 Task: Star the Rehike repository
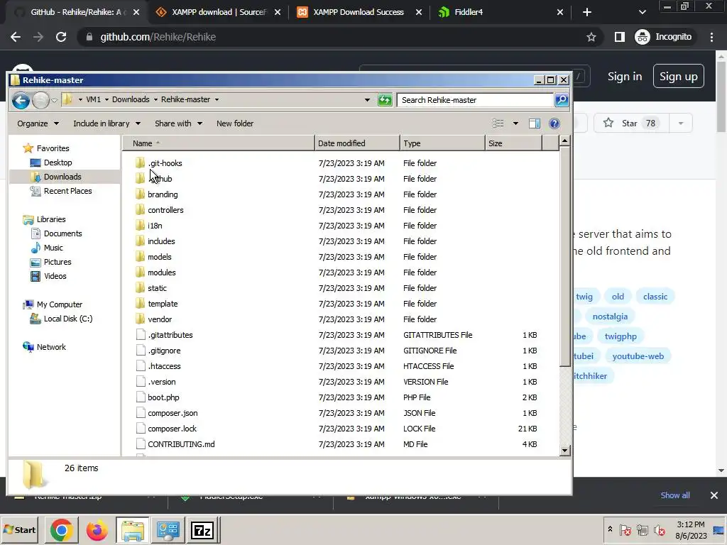[x=631, y=123]
